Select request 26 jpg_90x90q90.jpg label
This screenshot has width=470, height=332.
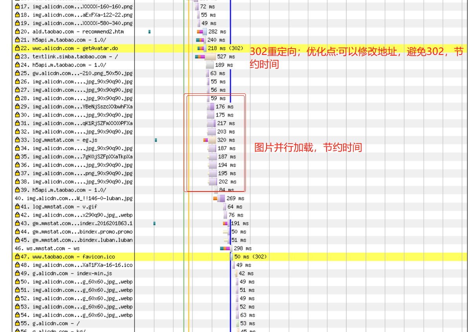coord(77,82)
